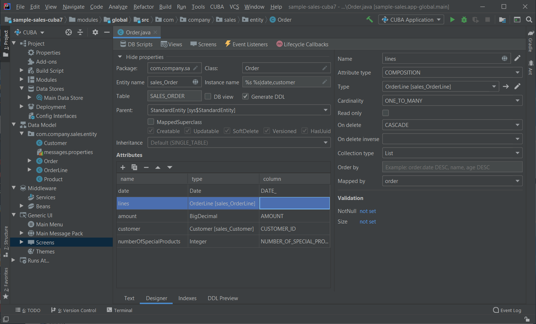This screenshot has height=324, width=536.
Task: Move selected attribute up with arrow icon
Action: (158, 167)
